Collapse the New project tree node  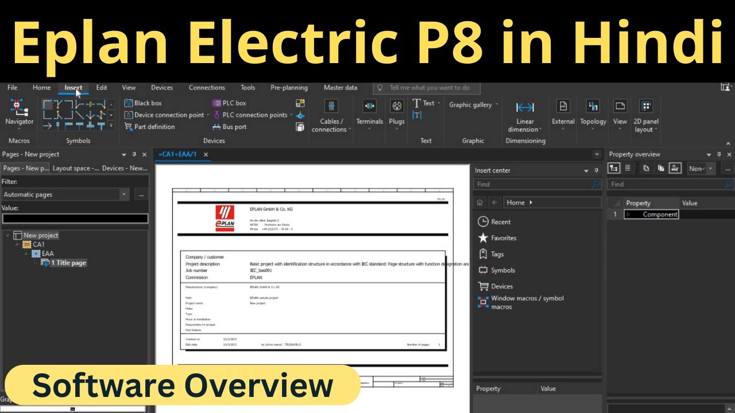point(7,235)
